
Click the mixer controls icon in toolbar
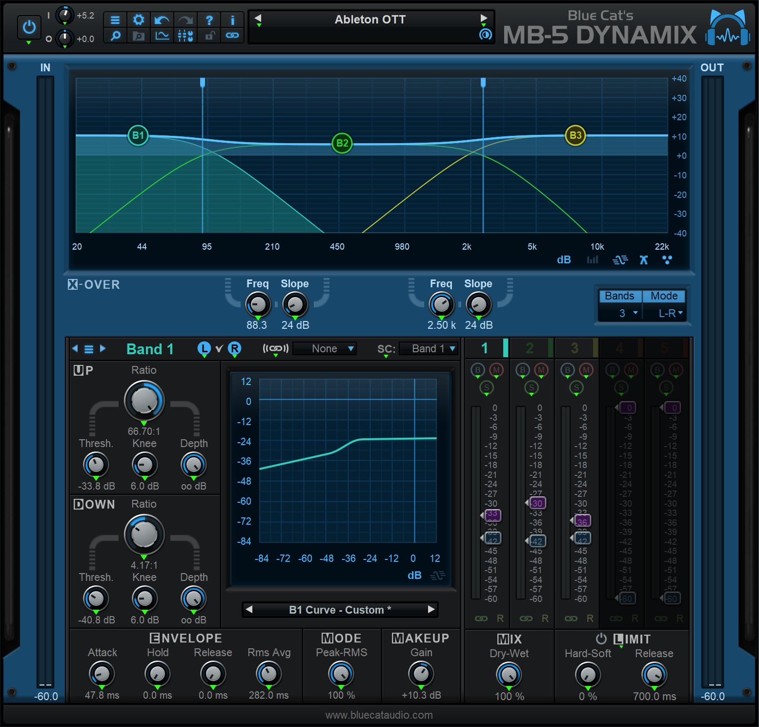coord(185,36)
